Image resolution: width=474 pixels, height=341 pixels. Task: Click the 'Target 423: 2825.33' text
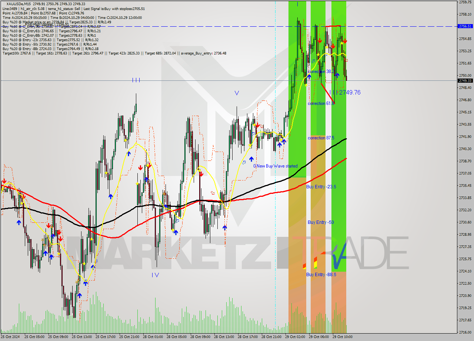(125, 53)
